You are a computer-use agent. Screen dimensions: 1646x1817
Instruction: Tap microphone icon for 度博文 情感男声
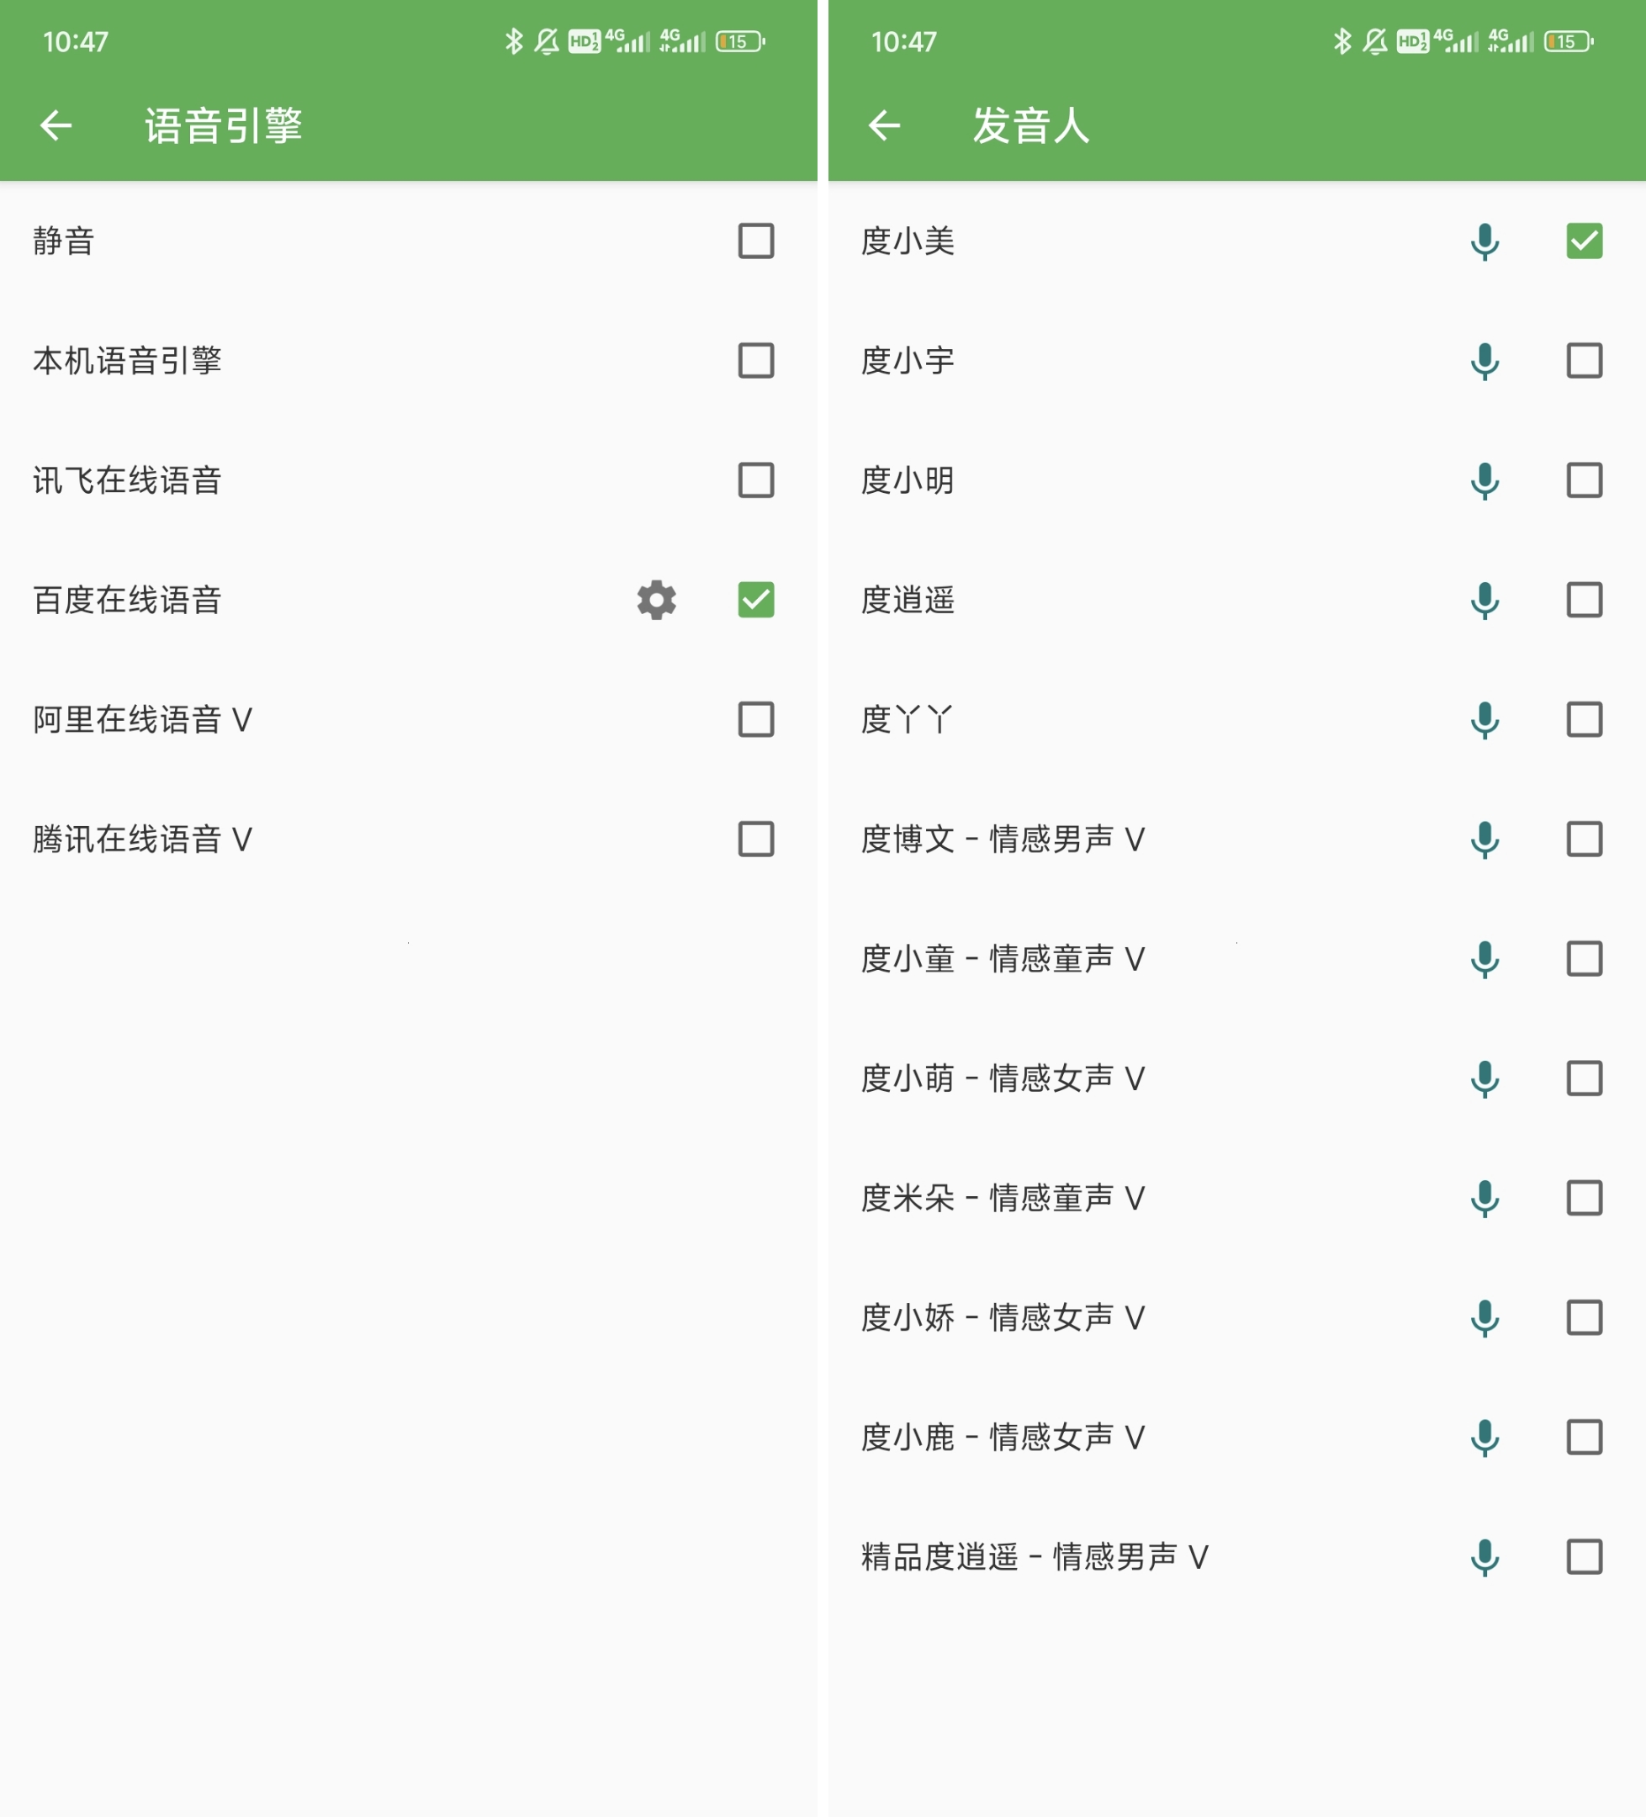click(x=1484, y=840)
